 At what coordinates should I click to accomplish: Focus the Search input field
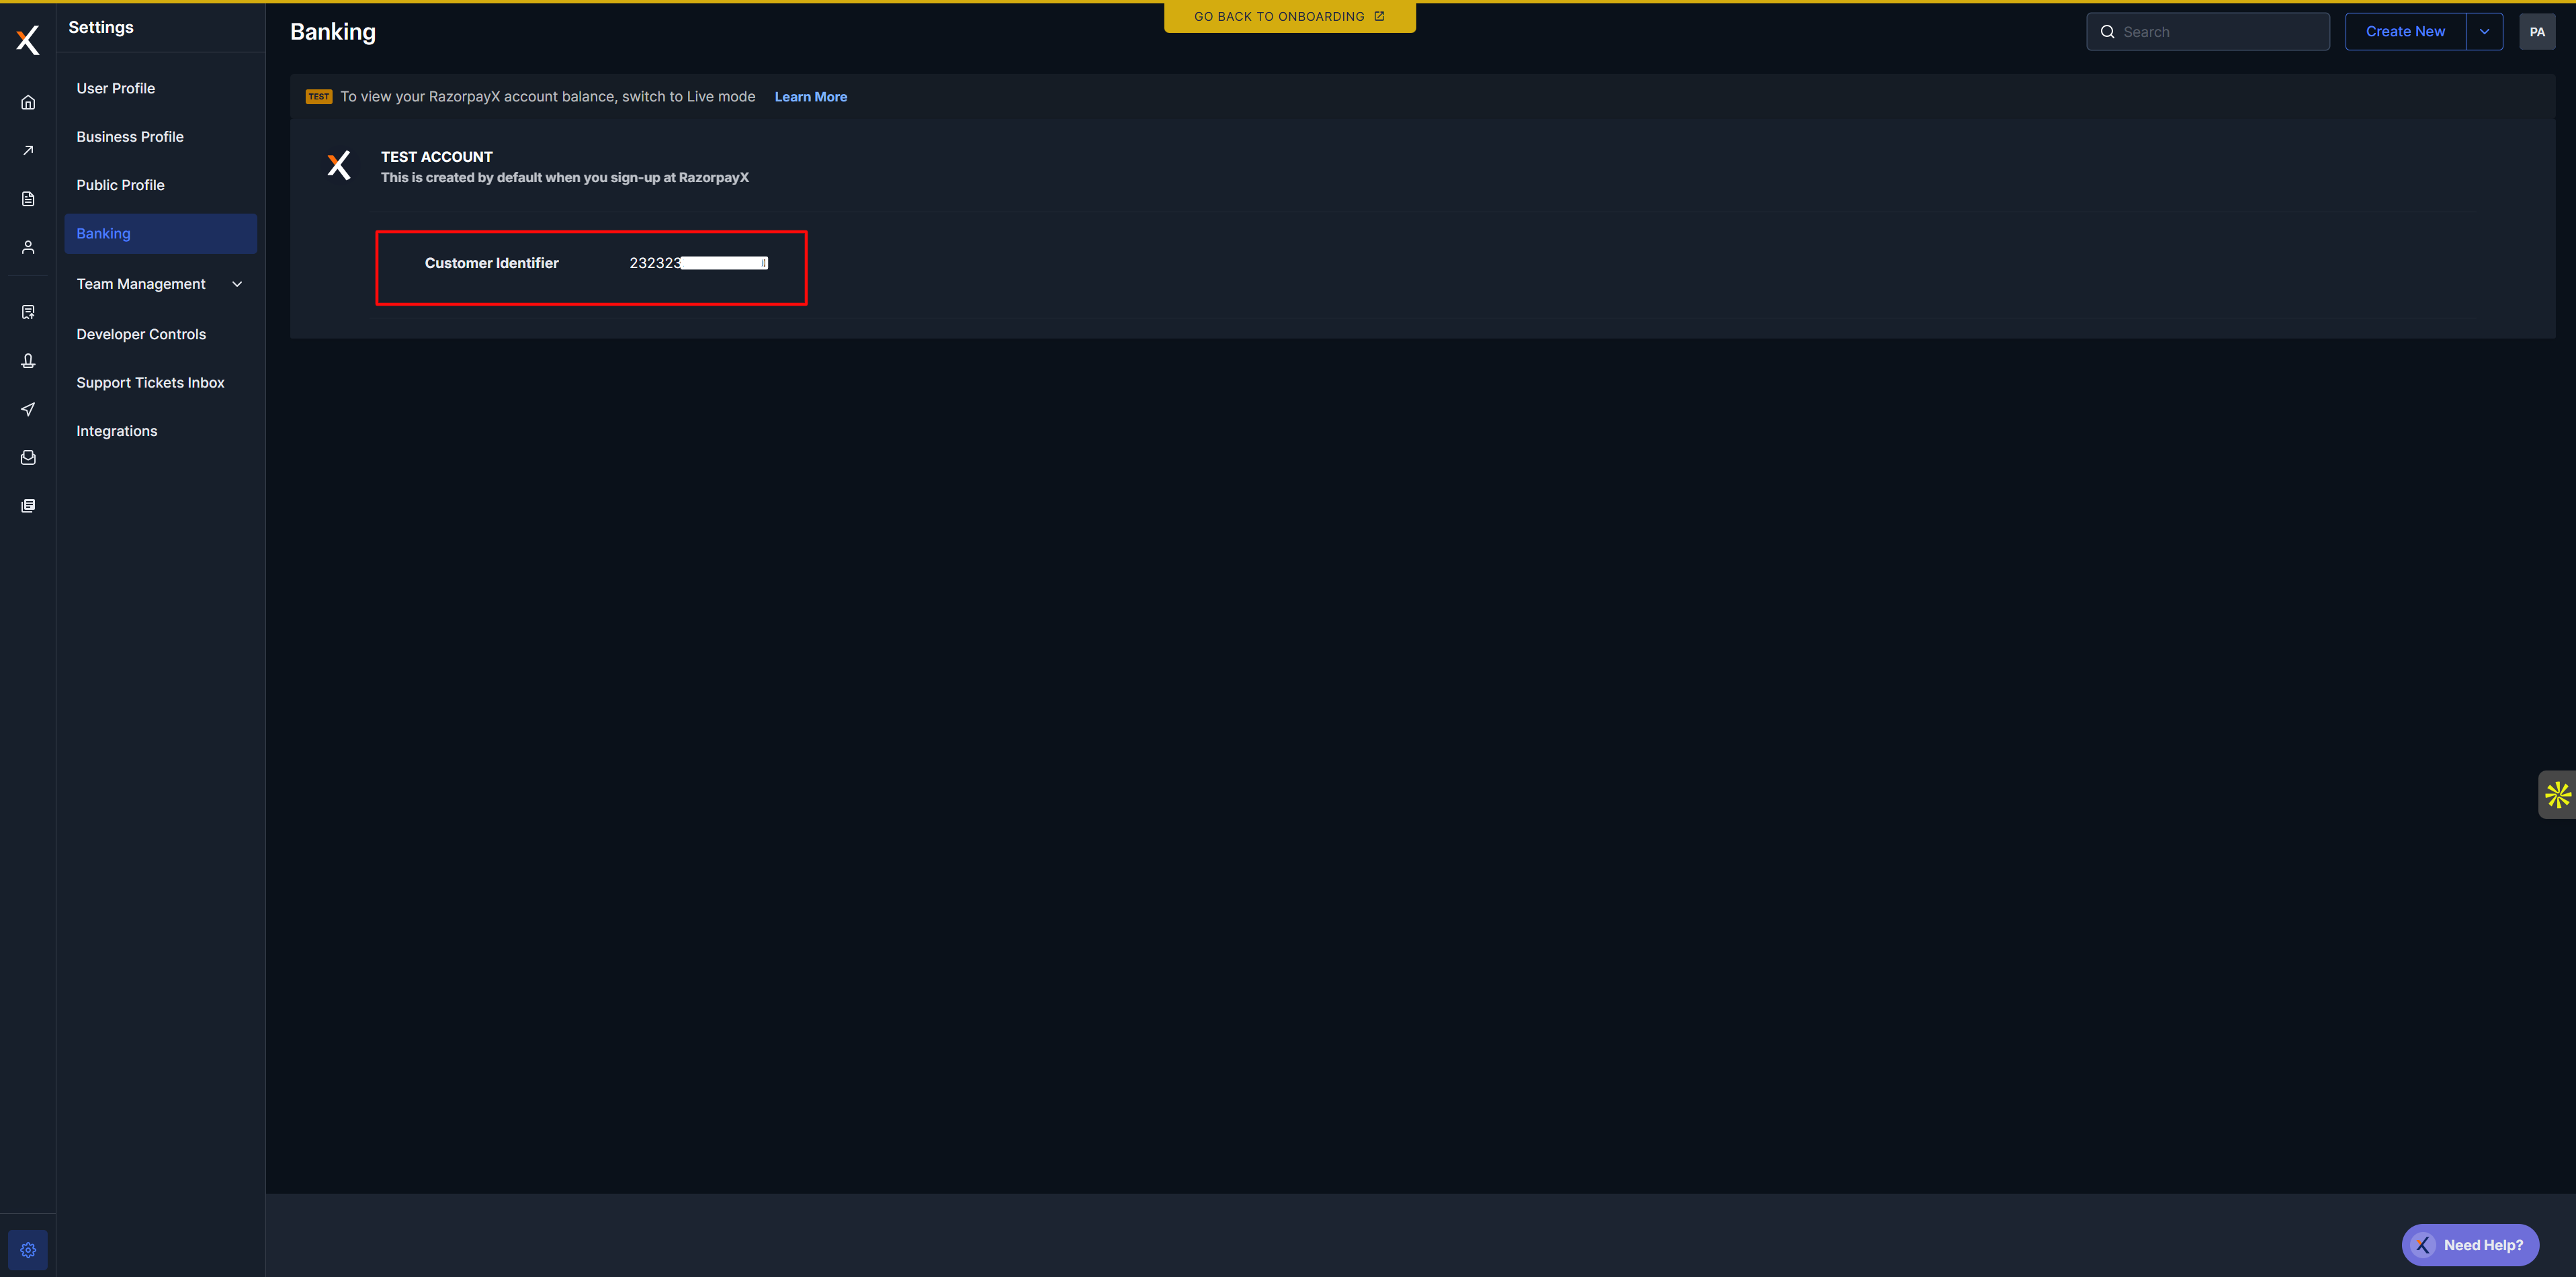[2208, 32]
